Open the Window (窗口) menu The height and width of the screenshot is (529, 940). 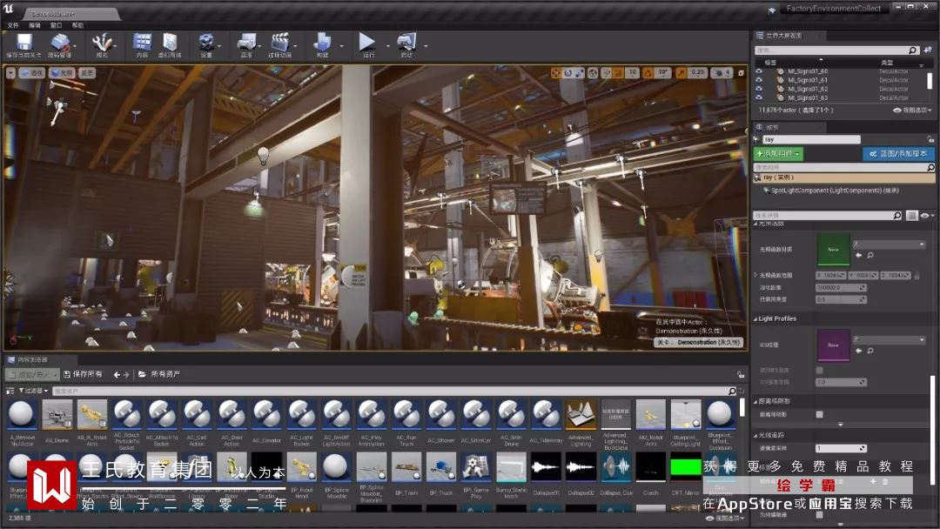[x=56, y=25]
